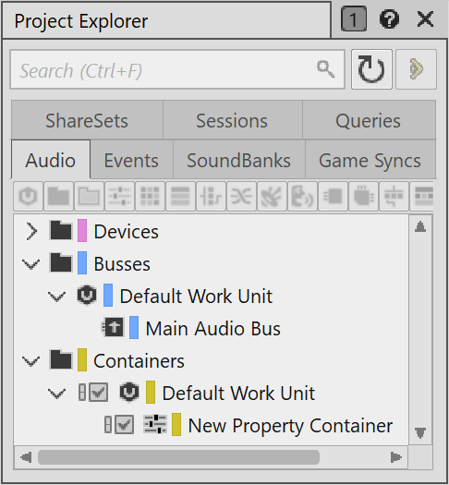This screenshot has width=449, height=485.
Task: Toggle the New Property Container checkbox
Action: pos(125,425)
